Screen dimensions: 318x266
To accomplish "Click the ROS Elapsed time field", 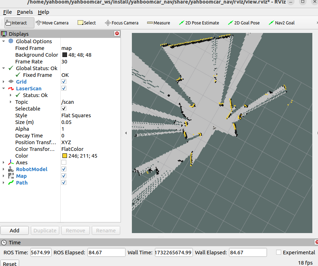I will coord(106,253).
